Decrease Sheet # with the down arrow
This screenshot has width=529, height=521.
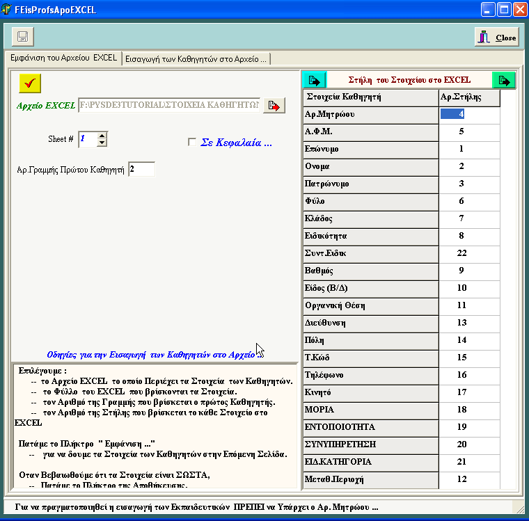click(x=102, y=143)
